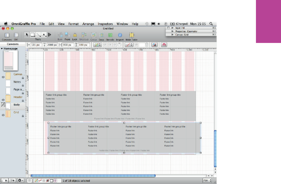Click the Homepage canvas thumbnail
Screen dimensions: 281x184
pyautogui.click(x=10, y=60)
